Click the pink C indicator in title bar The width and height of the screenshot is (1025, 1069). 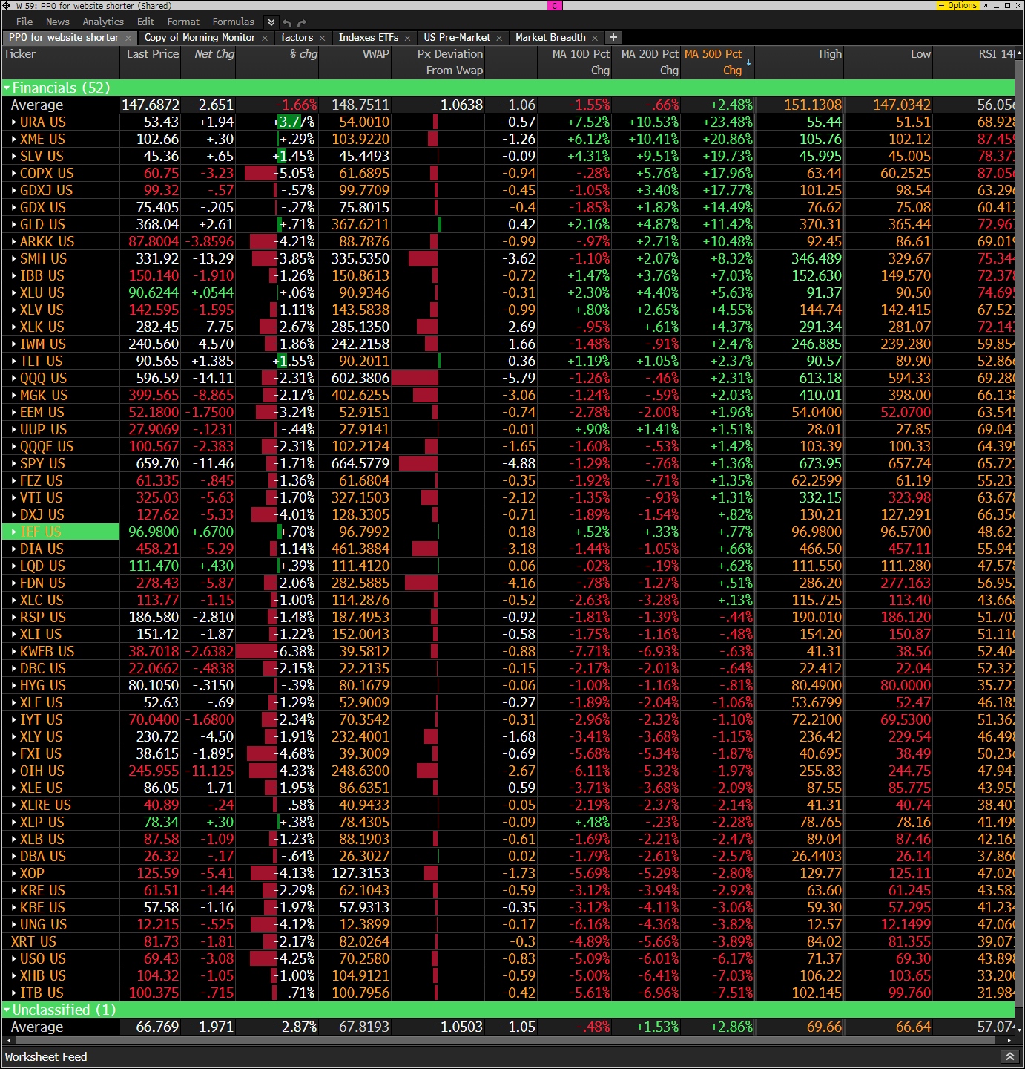coord(555,5)
